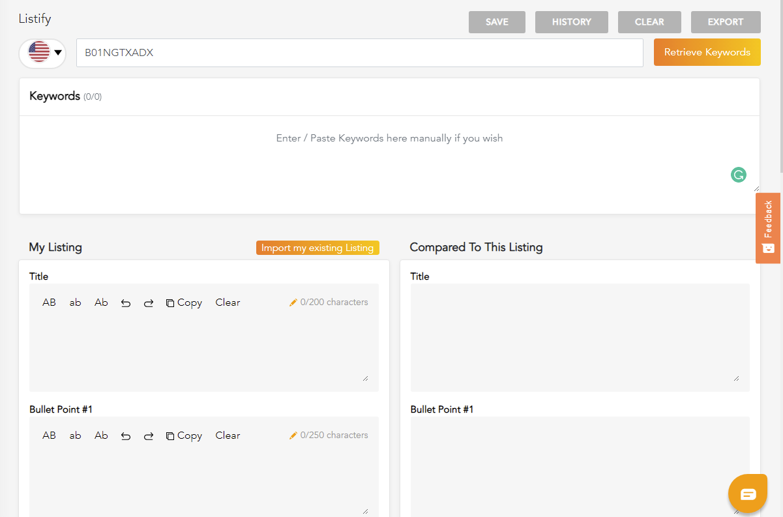
Task: Click the Listify page title
Action: pos(35,18)
